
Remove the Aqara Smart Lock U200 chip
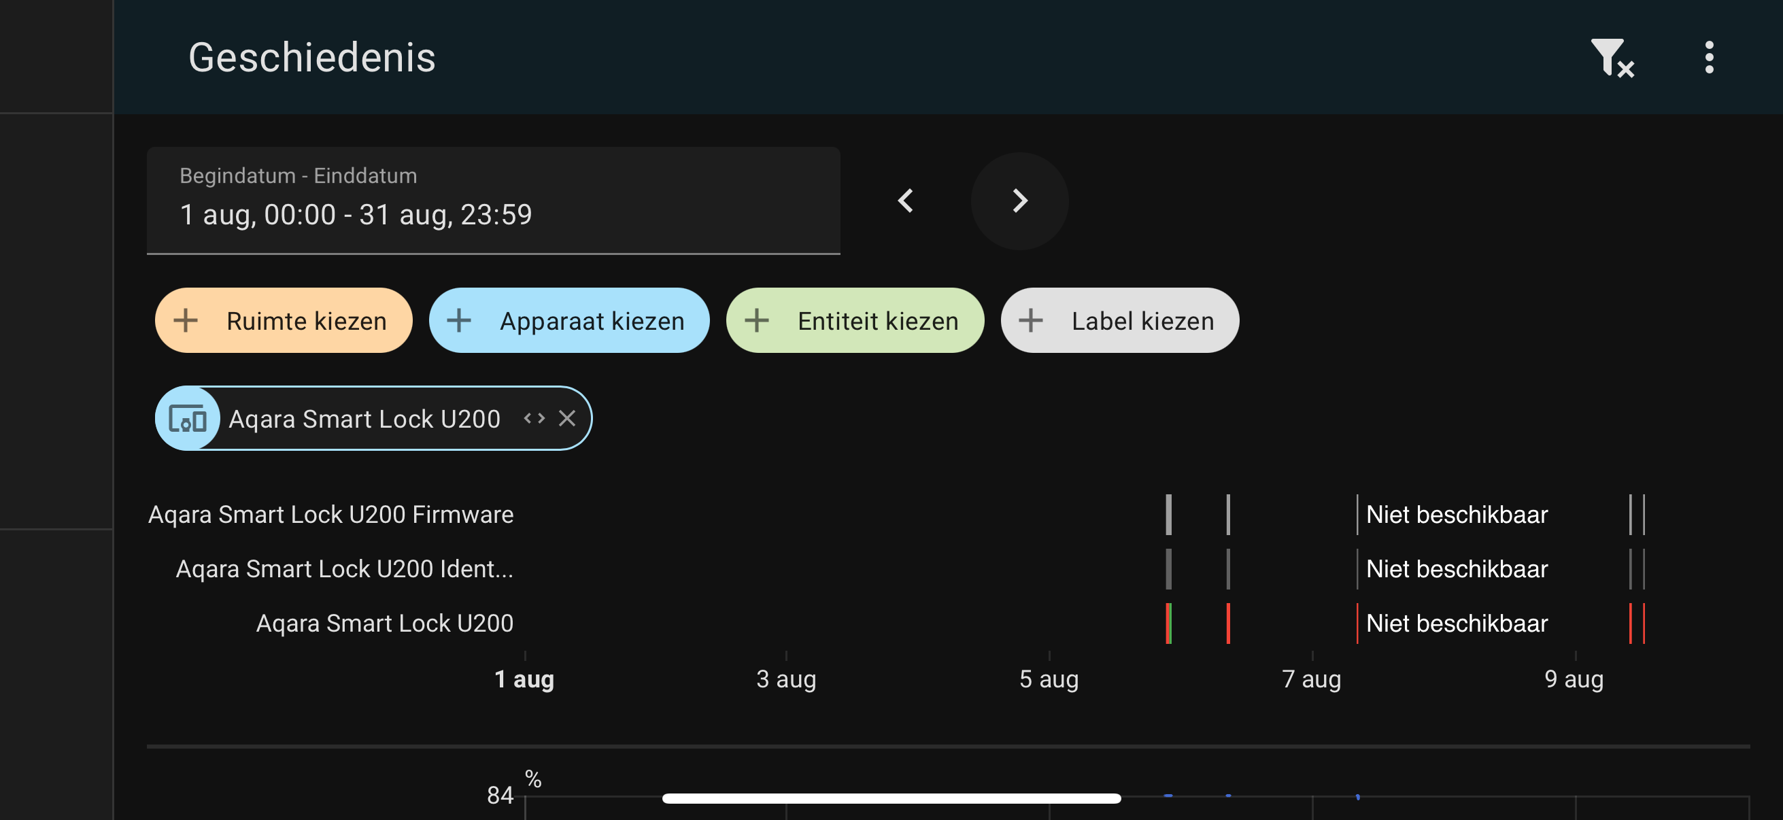pos(567,419)
